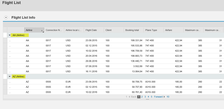The width and height of the screenshot is (224, 109).
Task: Click the Connection N... column header
Action: coord(54,30)
